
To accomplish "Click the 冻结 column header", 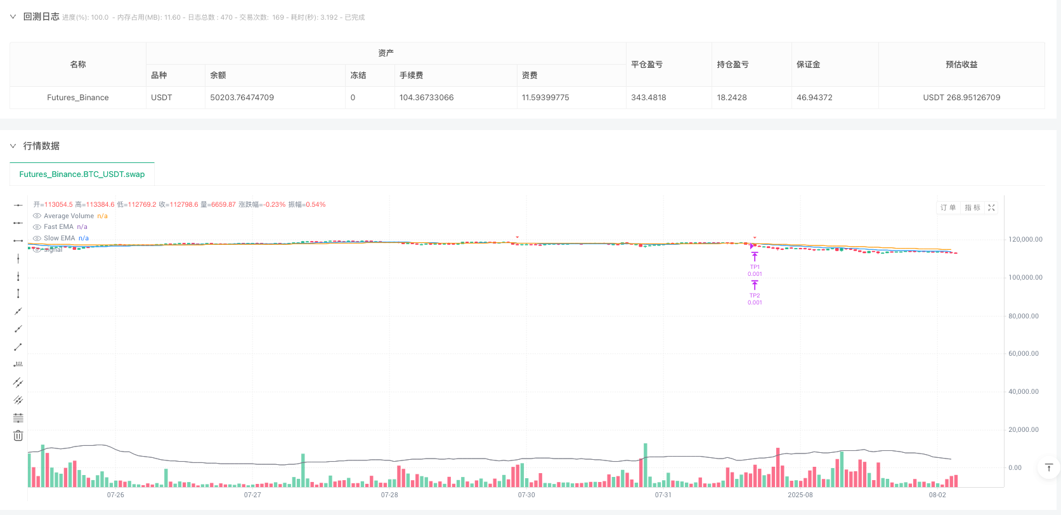I will click(370, 75).
